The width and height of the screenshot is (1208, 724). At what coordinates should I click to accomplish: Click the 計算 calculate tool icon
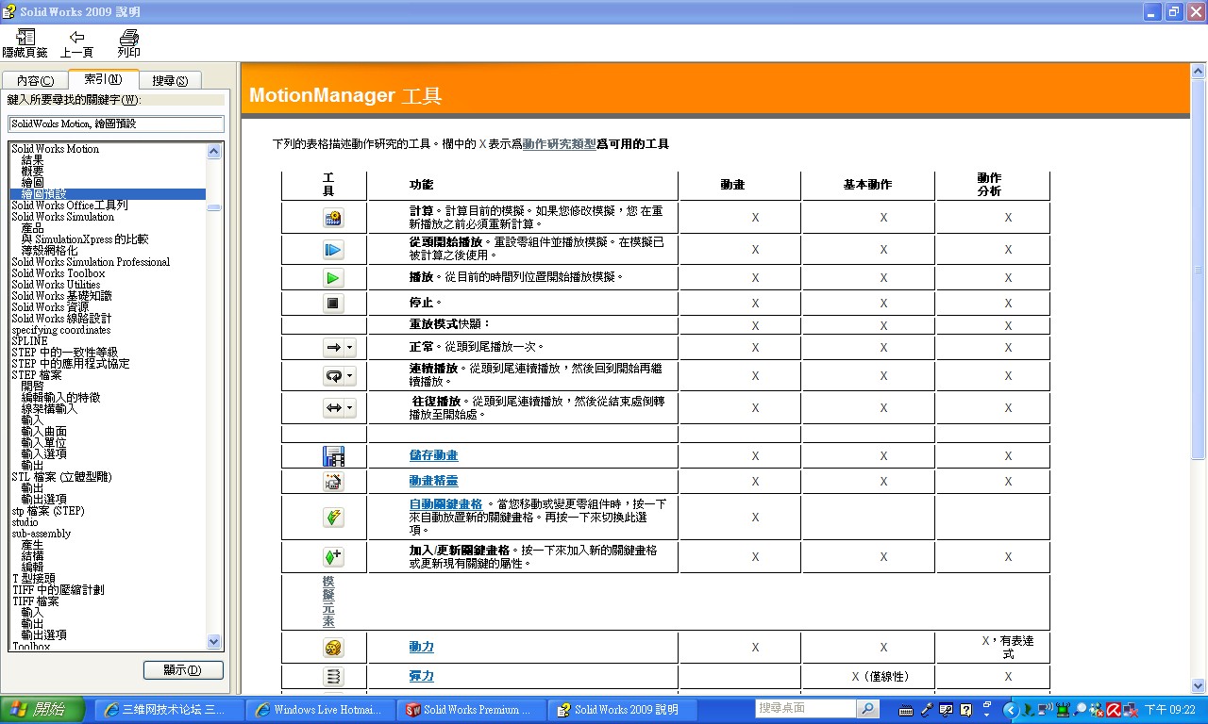[x=332, y=218]
